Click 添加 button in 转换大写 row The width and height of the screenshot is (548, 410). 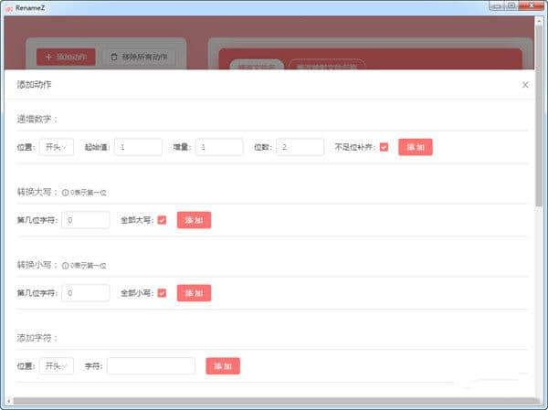[194, 220]
